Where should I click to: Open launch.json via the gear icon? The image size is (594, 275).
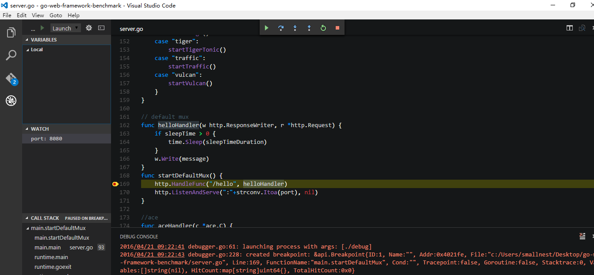click(89, 28)
